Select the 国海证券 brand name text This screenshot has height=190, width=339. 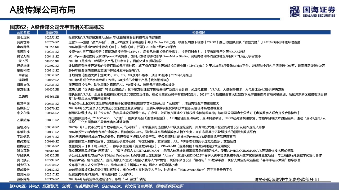(x=319, y=10)
